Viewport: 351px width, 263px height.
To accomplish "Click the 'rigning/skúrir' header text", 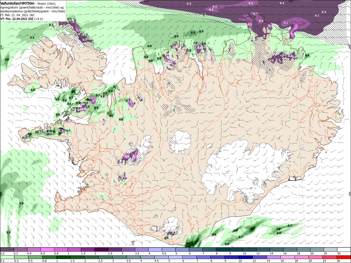I will [x=10, y=7].
